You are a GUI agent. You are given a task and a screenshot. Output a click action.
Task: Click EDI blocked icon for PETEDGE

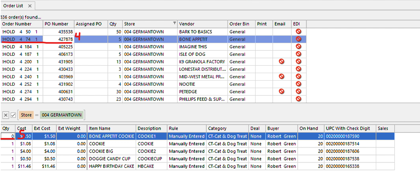click(x=299, y=91)
